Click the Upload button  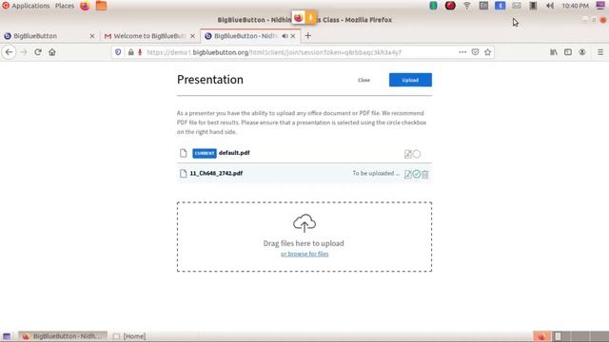point(410,80)
